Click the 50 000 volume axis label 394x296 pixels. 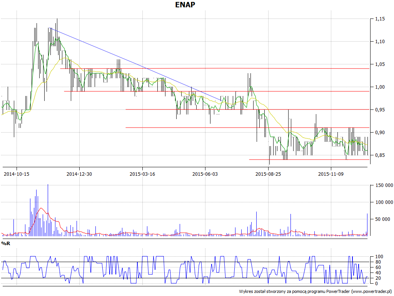[383, 219]
